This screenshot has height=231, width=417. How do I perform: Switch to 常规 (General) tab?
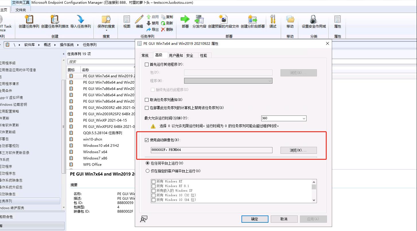coord(145,55)
